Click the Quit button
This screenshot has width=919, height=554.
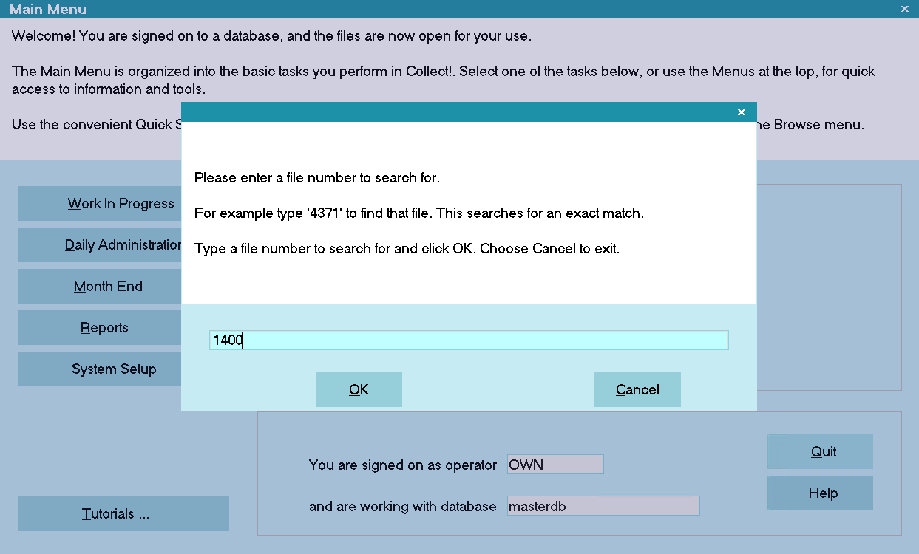pos(820,451)
